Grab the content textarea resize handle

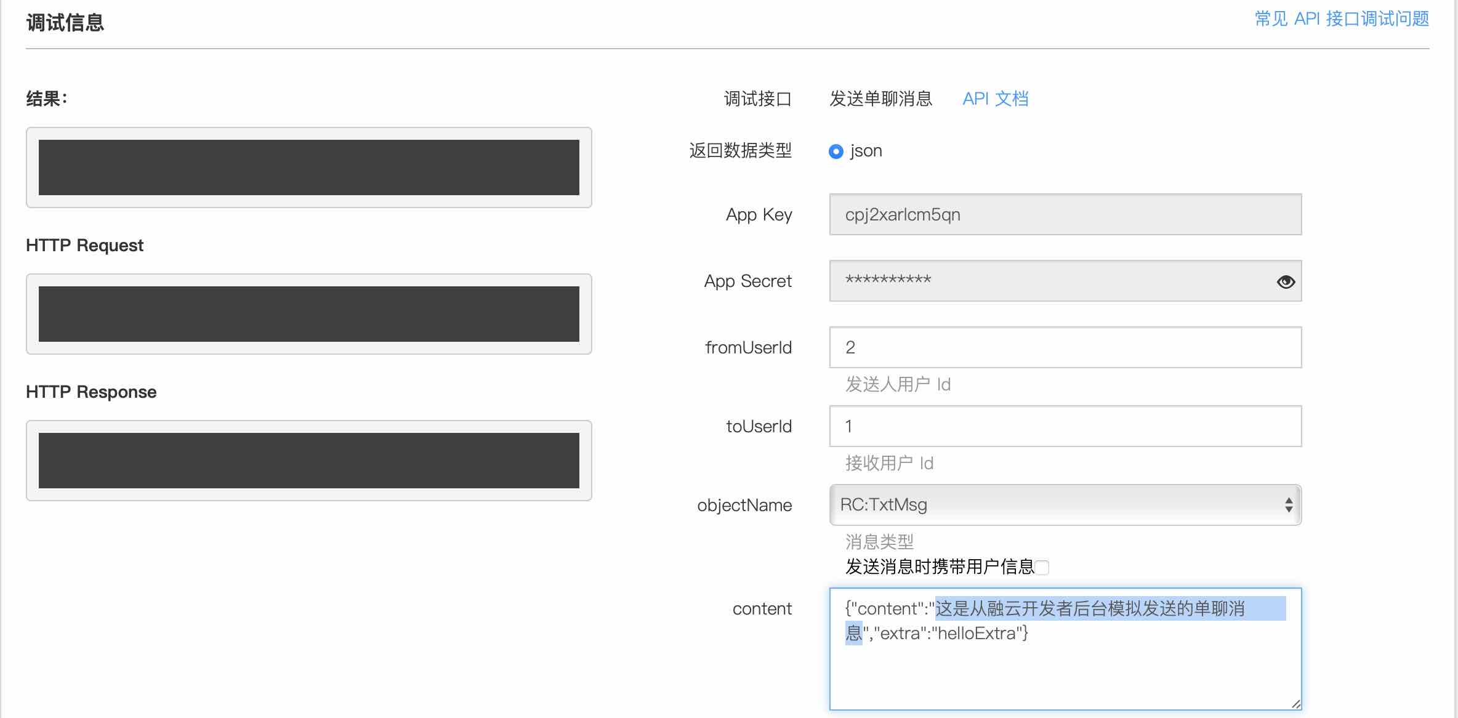point(1295,704)
